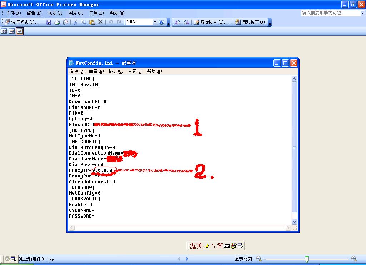Switch to Single Picture view
The image size is (366, 265).
click(20, 31)
